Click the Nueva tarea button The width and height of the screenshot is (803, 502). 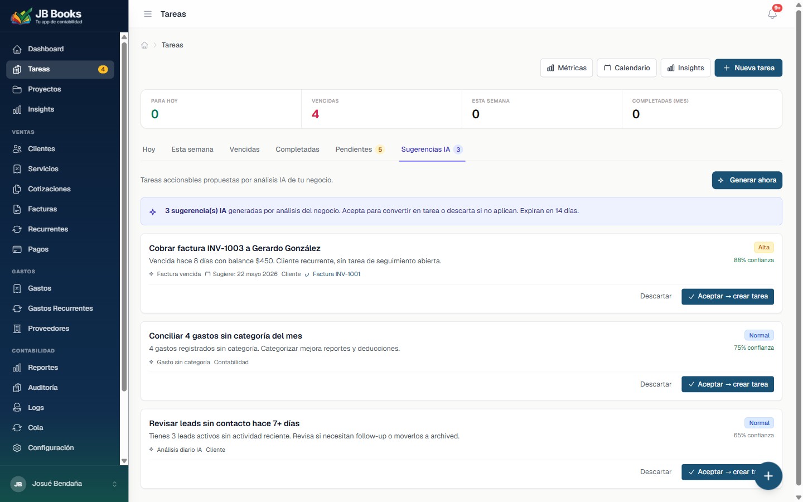click(748, 68)
